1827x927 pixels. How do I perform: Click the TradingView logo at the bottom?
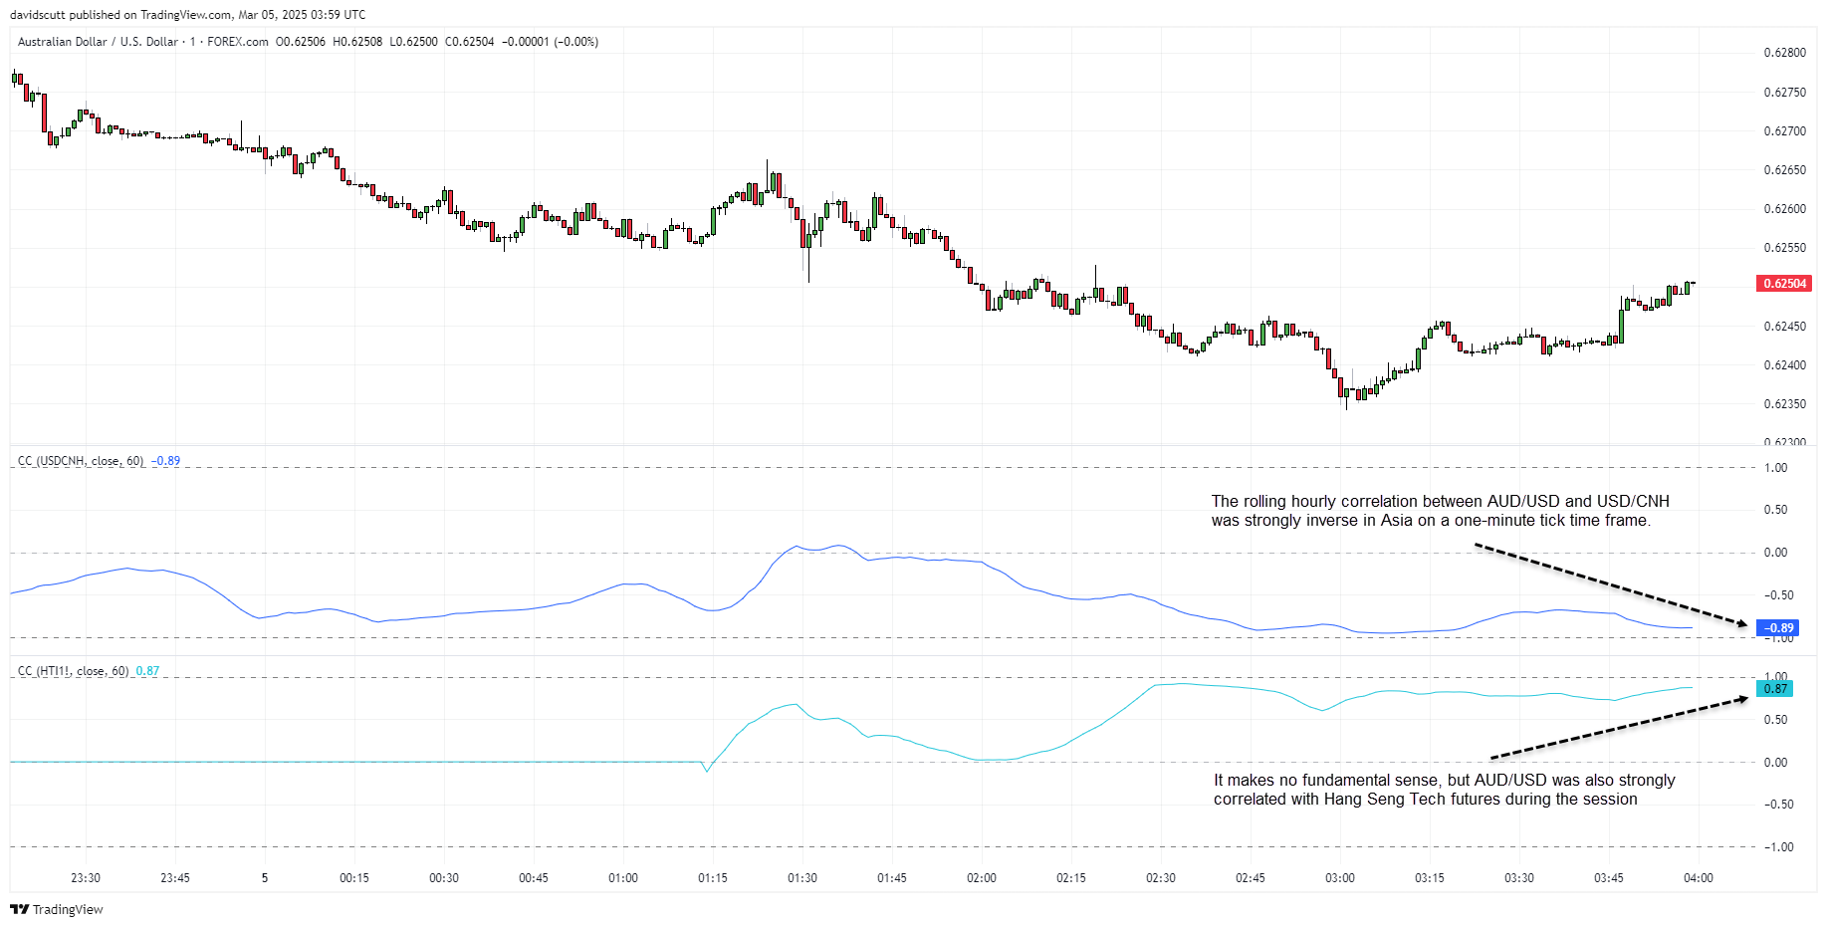pos(57,909)
